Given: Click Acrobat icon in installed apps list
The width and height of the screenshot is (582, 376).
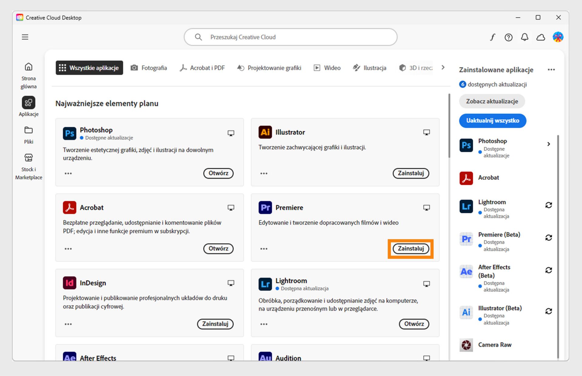Looking at the screenshot, I should 466,178.
